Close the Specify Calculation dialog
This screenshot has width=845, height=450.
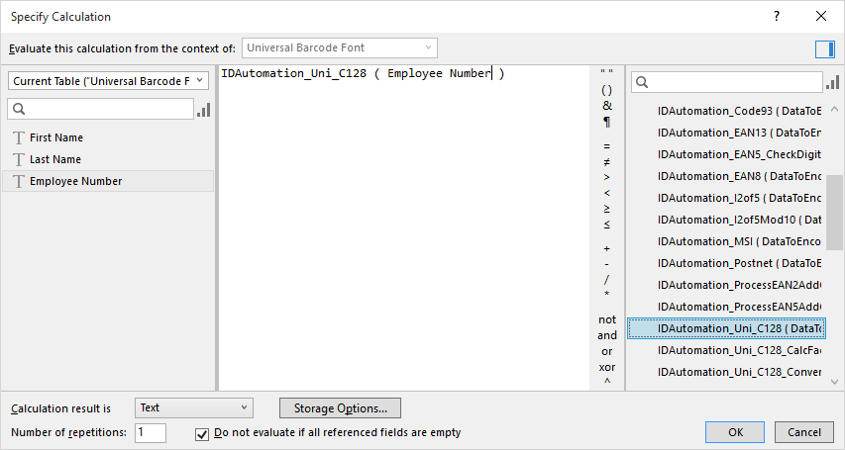(821, 16)
